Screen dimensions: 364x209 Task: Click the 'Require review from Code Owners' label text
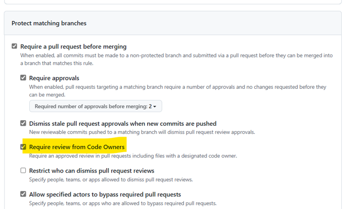(x=77, y=147)
